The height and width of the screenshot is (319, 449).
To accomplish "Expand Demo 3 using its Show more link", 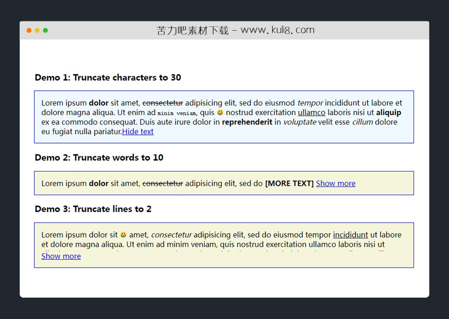I will tap(61, 256).
